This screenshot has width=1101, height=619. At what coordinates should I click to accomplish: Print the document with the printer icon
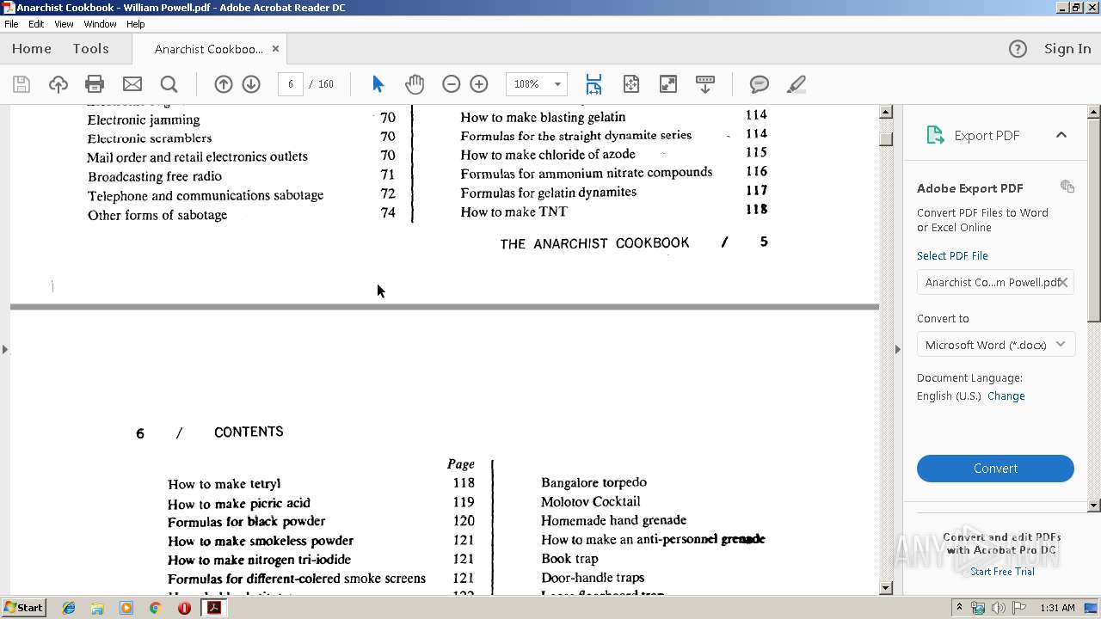(95, 84)
